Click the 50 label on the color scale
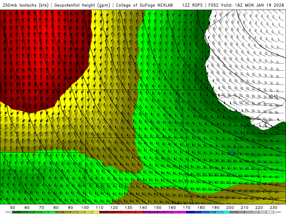 pyautogui.click(x=13, y=208)
